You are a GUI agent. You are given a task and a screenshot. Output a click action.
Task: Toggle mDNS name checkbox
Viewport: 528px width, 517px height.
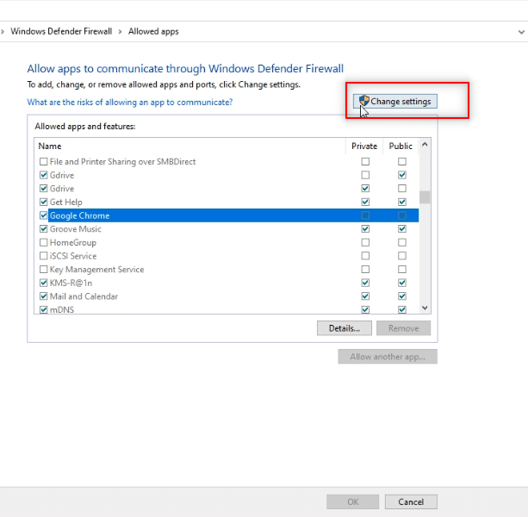43,309
